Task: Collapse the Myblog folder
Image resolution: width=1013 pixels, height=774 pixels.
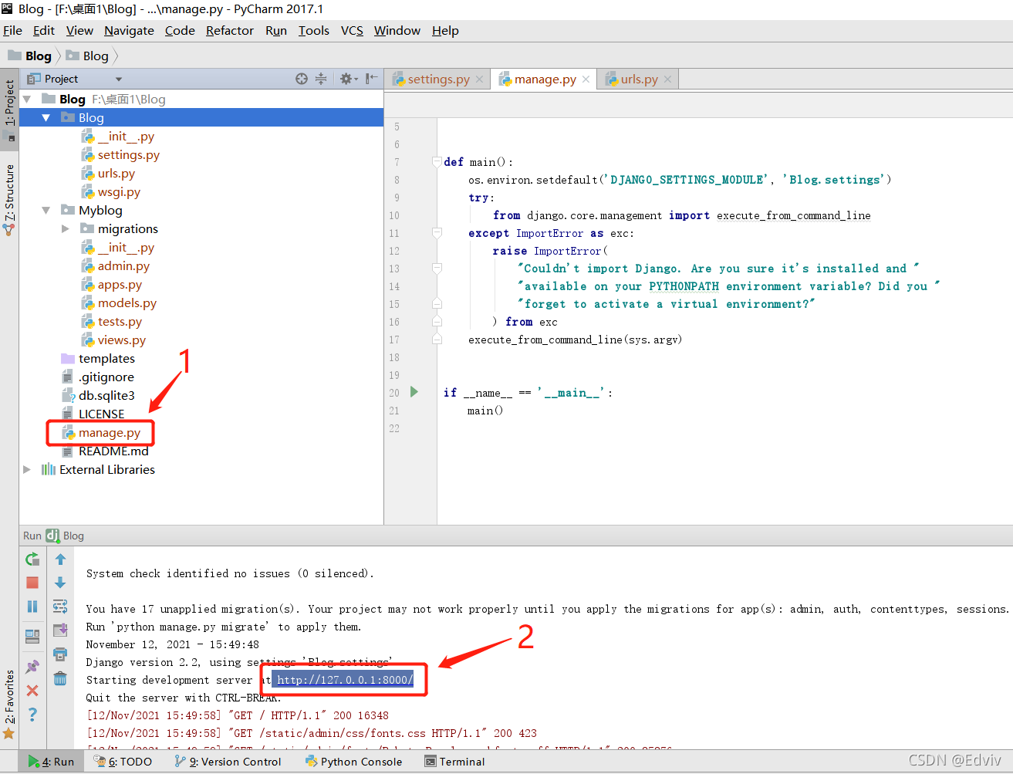Action: pyautogui.click(x=46, y=210)
